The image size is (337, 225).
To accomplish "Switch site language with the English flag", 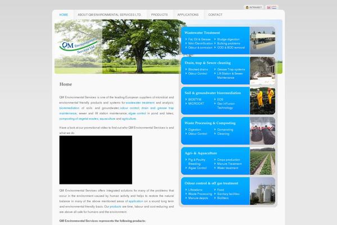I will pyautogui.click(x=269, y=7).
